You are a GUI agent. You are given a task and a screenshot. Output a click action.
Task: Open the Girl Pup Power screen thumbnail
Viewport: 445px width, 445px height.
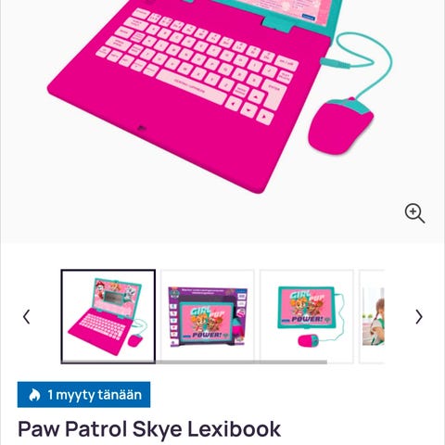(306, 316)
